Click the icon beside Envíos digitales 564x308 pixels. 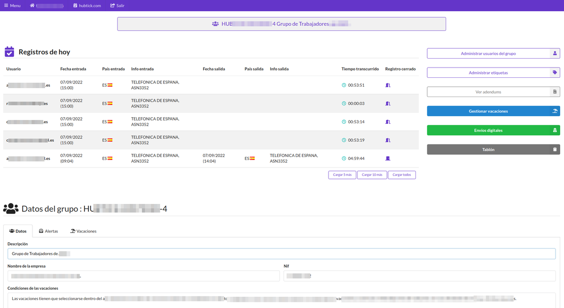coord(555,130)
